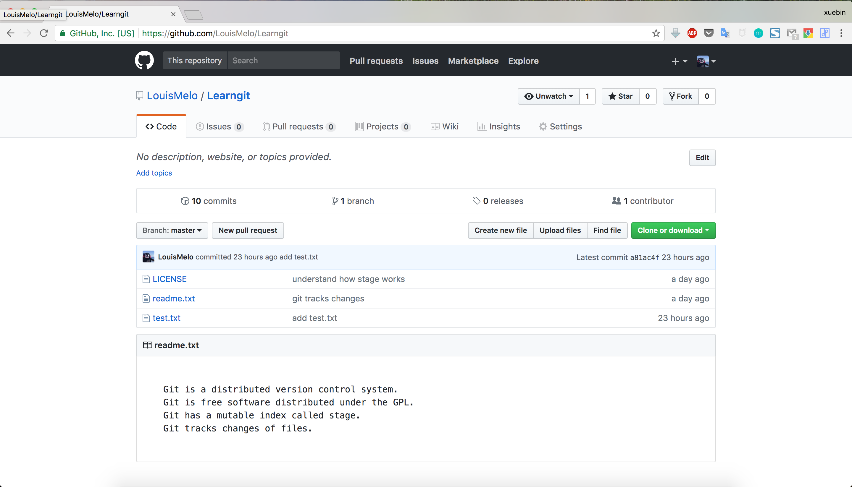This screenshot has width=852, height=487.
Task: Click Upload files button
Action: [560, 230]
